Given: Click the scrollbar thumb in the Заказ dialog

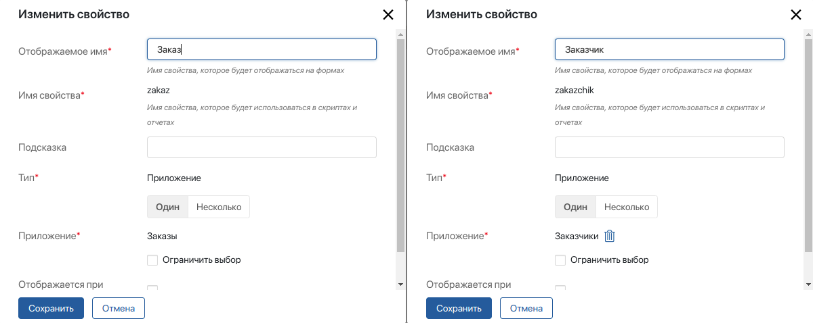Looking at the screenshot, I should 400,145.
